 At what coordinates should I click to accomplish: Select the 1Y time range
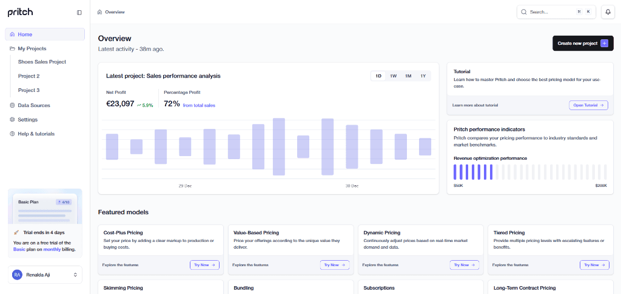423,76
